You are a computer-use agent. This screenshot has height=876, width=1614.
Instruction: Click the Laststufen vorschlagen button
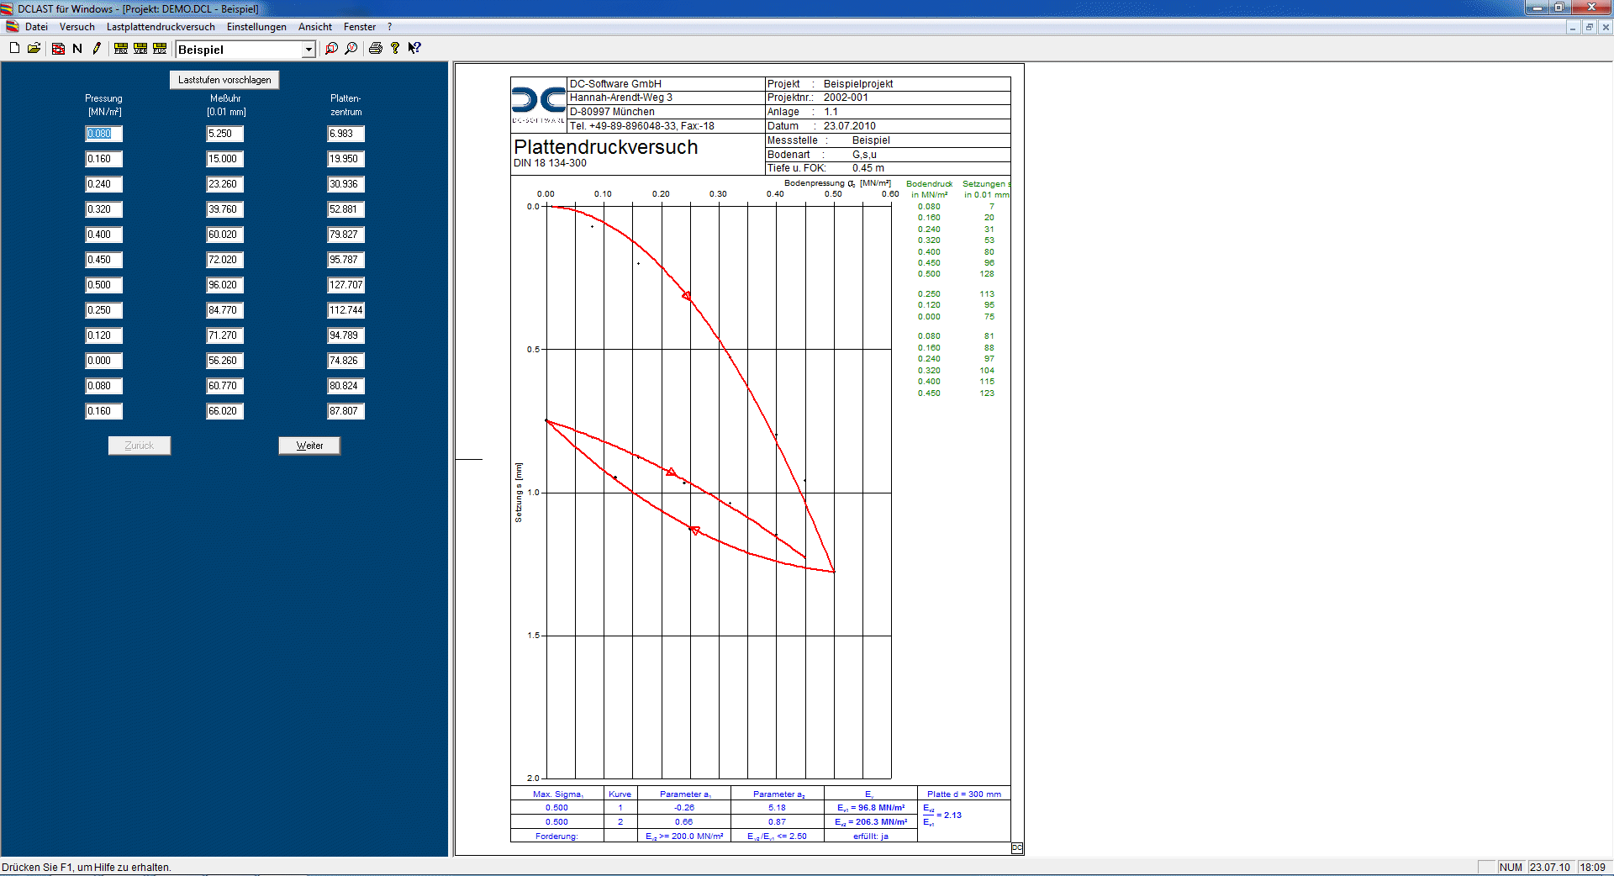tap(224, 80)
